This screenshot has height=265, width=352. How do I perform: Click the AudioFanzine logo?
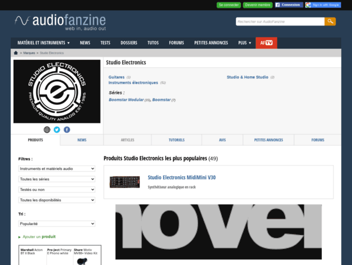[60, 22]
